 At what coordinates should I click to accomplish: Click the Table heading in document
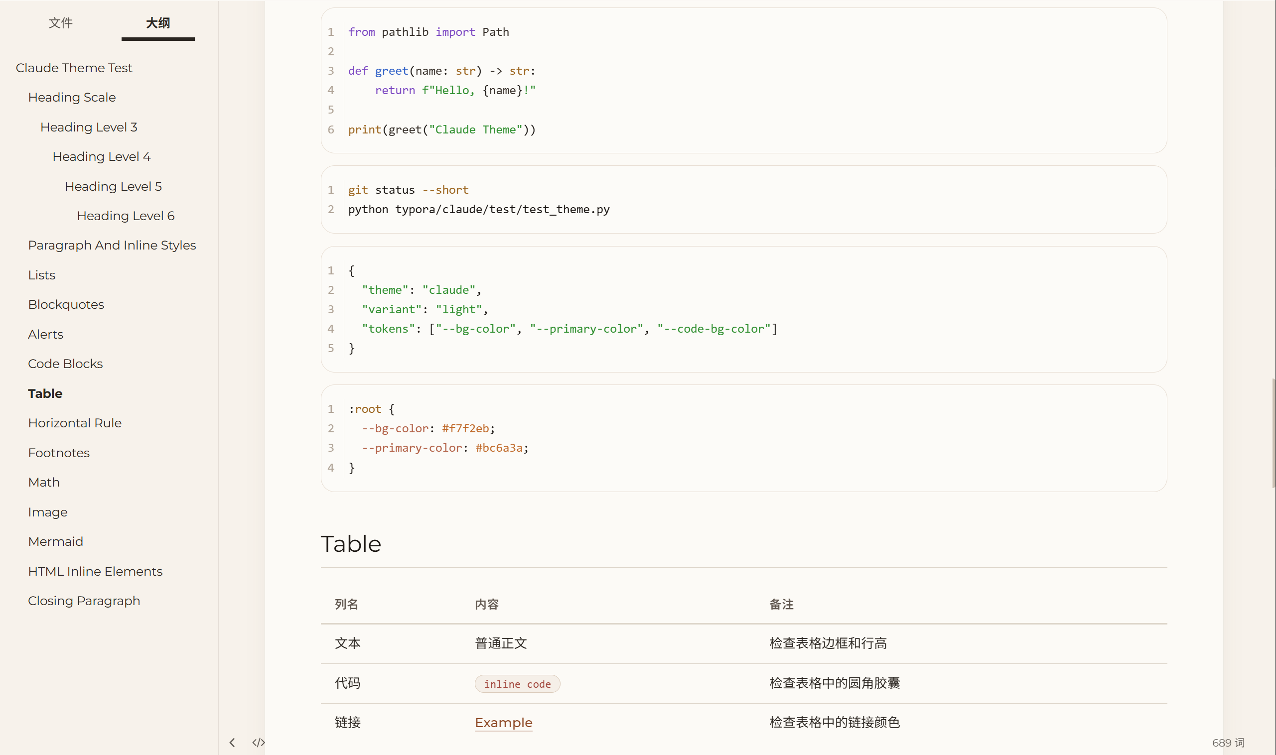[351, 544]
